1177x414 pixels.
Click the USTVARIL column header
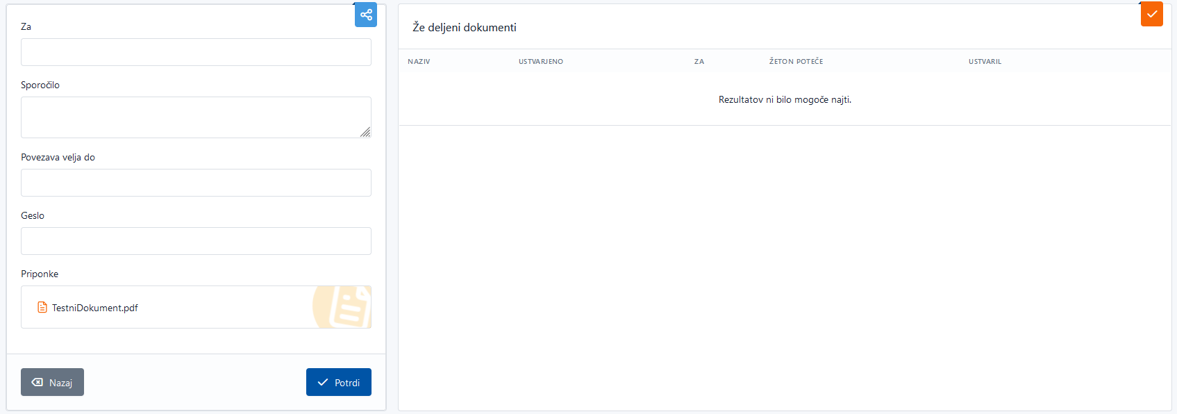pos(985,62)
